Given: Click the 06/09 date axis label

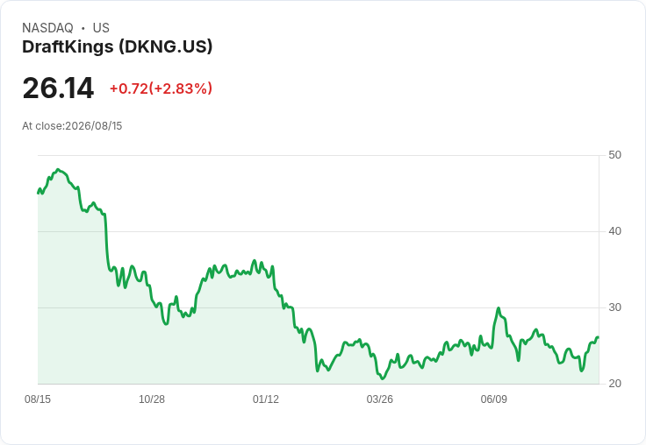Looking at the screenshot, I should (493, 399).
